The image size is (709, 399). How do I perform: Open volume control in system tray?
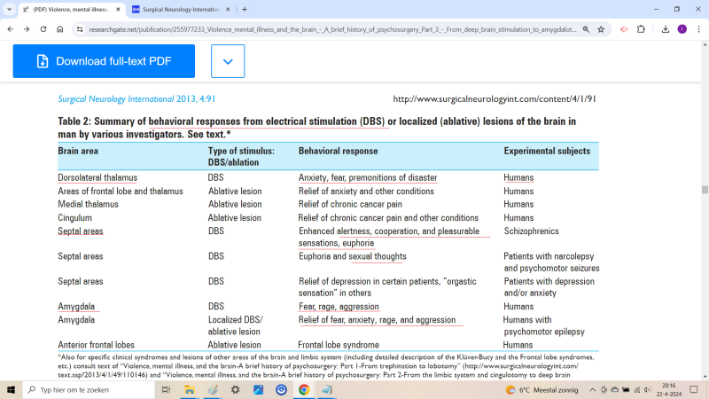click(649, 389)
